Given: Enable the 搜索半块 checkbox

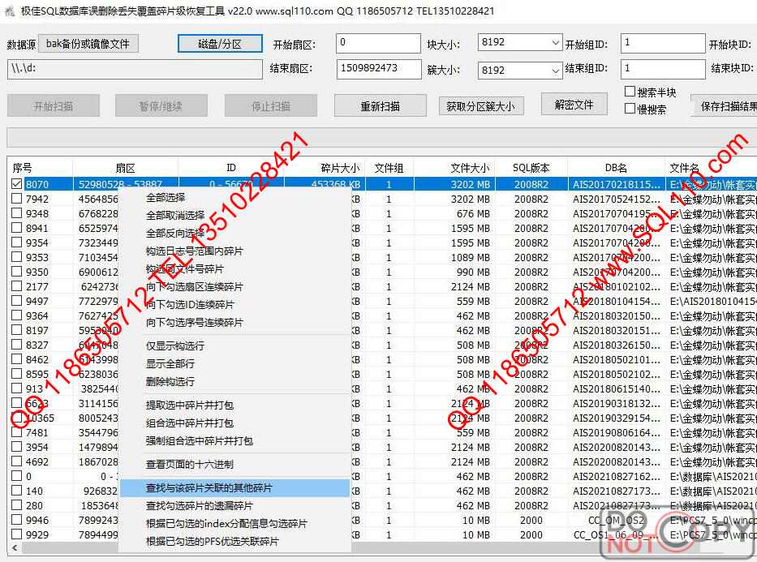Looking at the screenshot, I should pyautogui.click(x=630, y=92).
